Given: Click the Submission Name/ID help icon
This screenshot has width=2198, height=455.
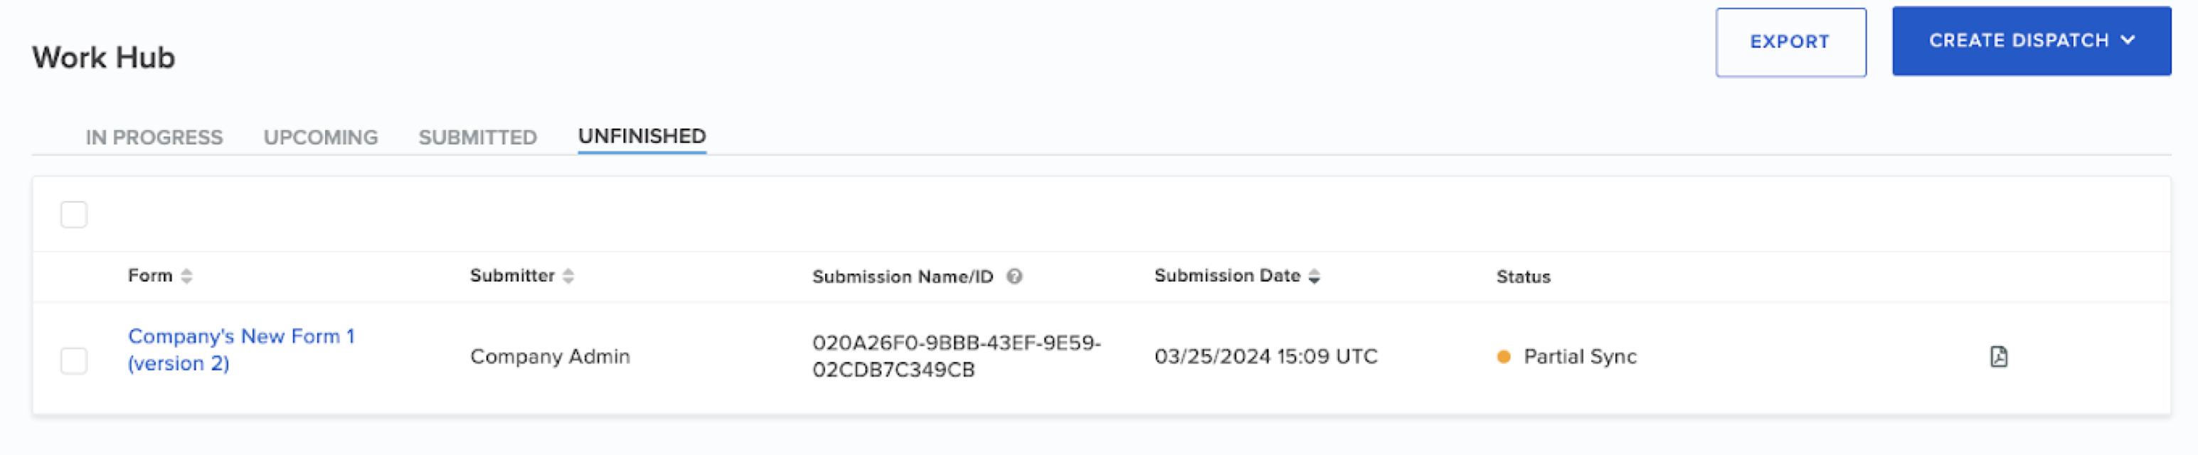Looking at the screenshot, I should pyautogui.click(x=1014, y=276).
